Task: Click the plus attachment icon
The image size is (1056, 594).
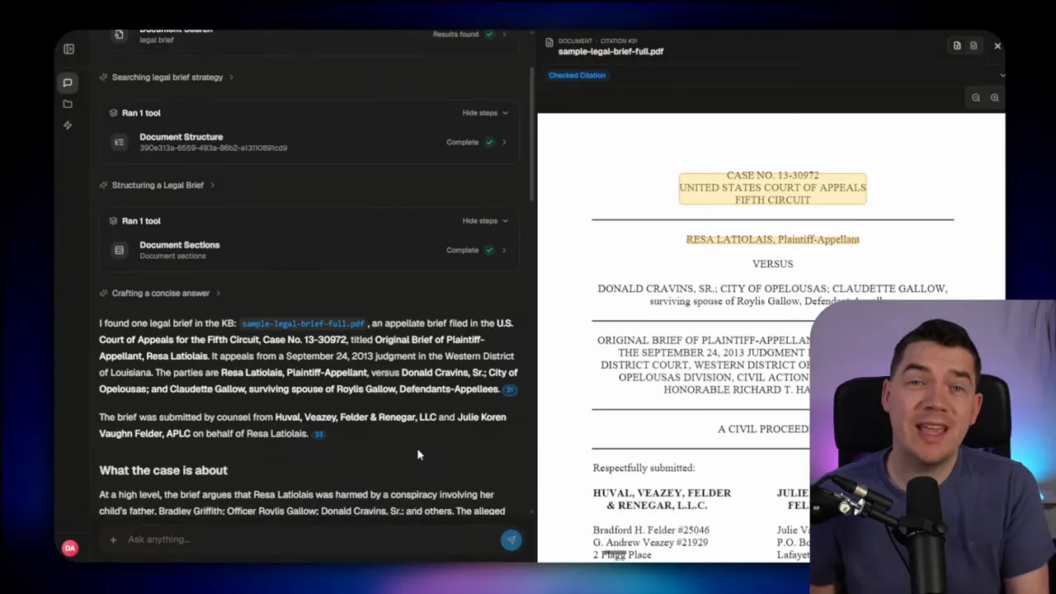Action: pyautogui.click(x=113, y=540)
